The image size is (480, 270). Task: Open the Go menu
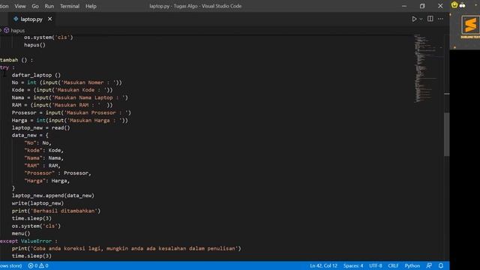35,6
